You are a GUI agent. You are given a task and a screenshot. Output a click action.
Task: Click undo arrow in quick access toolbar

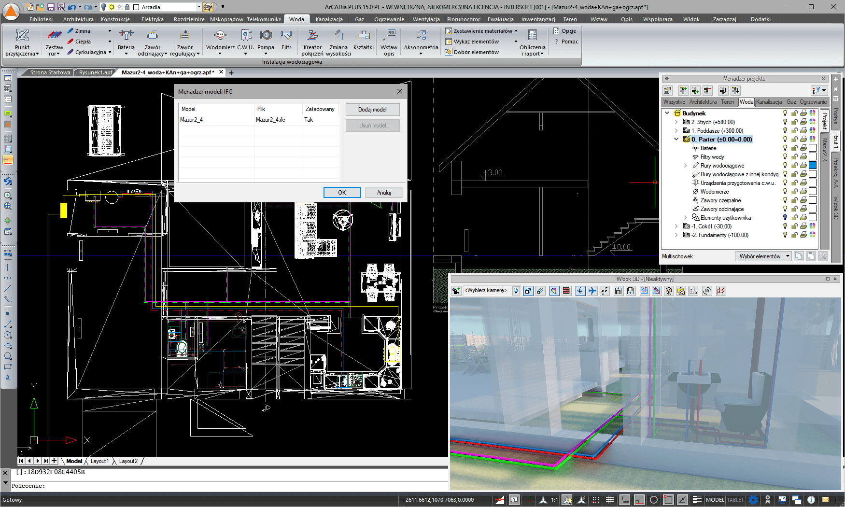point(71,7)
